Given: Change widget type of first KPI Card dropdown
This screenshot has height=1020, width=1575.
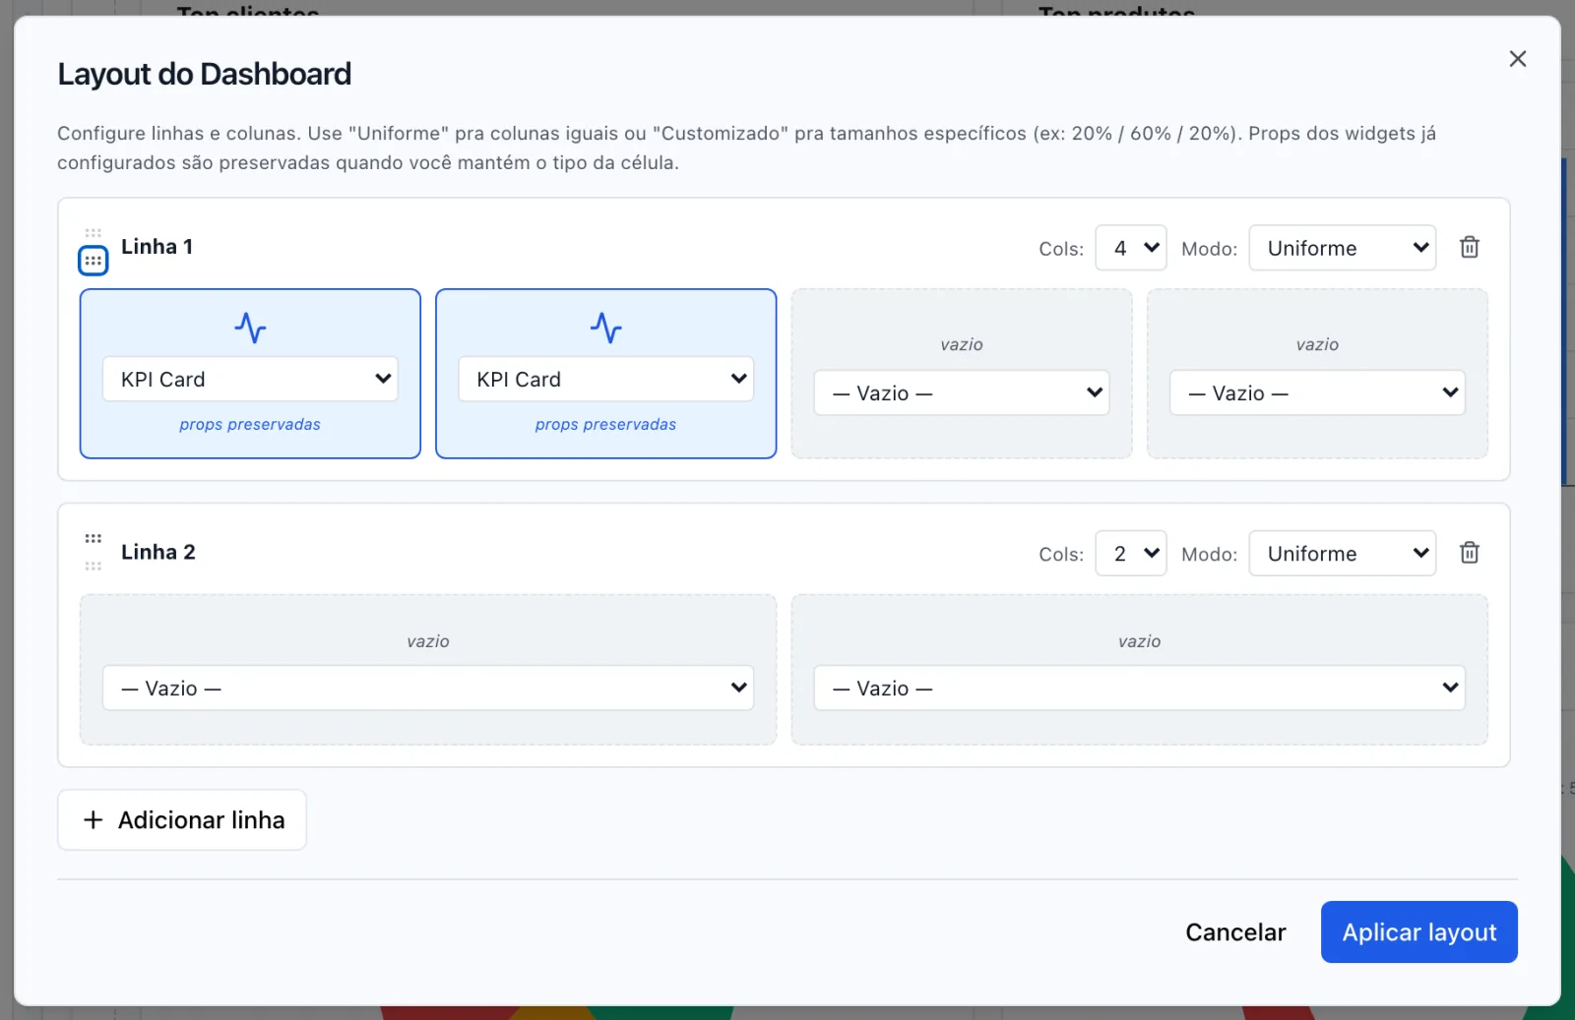Looking at the screenshot, I should [x=250, y=379].
